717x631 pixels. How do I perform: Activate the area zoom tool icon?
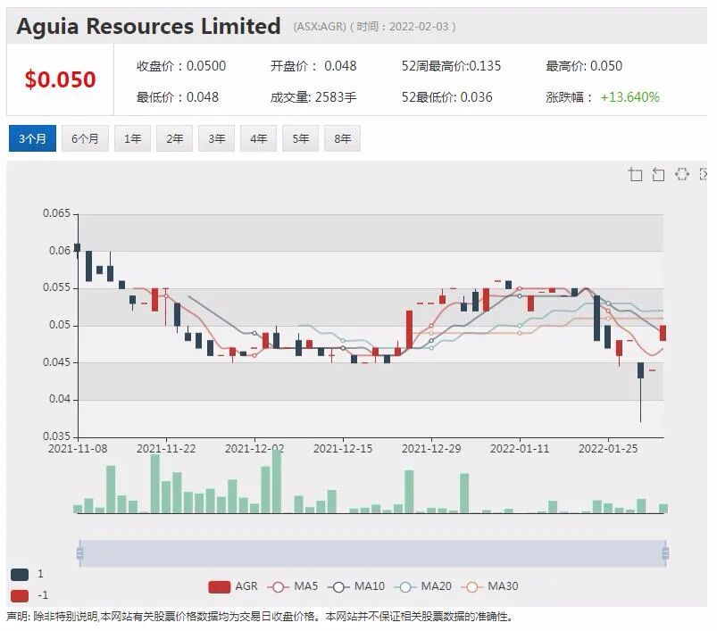click(x=636, y=174)
